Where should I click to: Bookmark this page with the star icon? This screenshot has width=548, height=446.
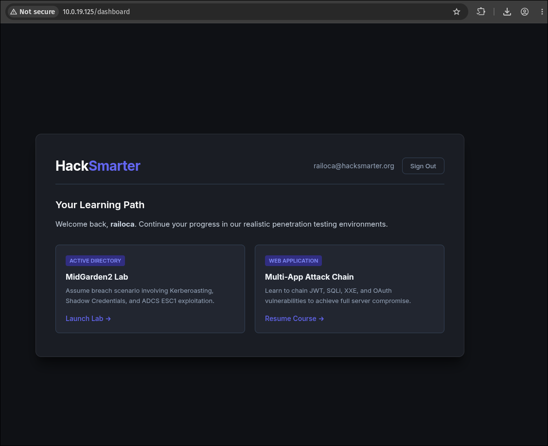(457, 12)
